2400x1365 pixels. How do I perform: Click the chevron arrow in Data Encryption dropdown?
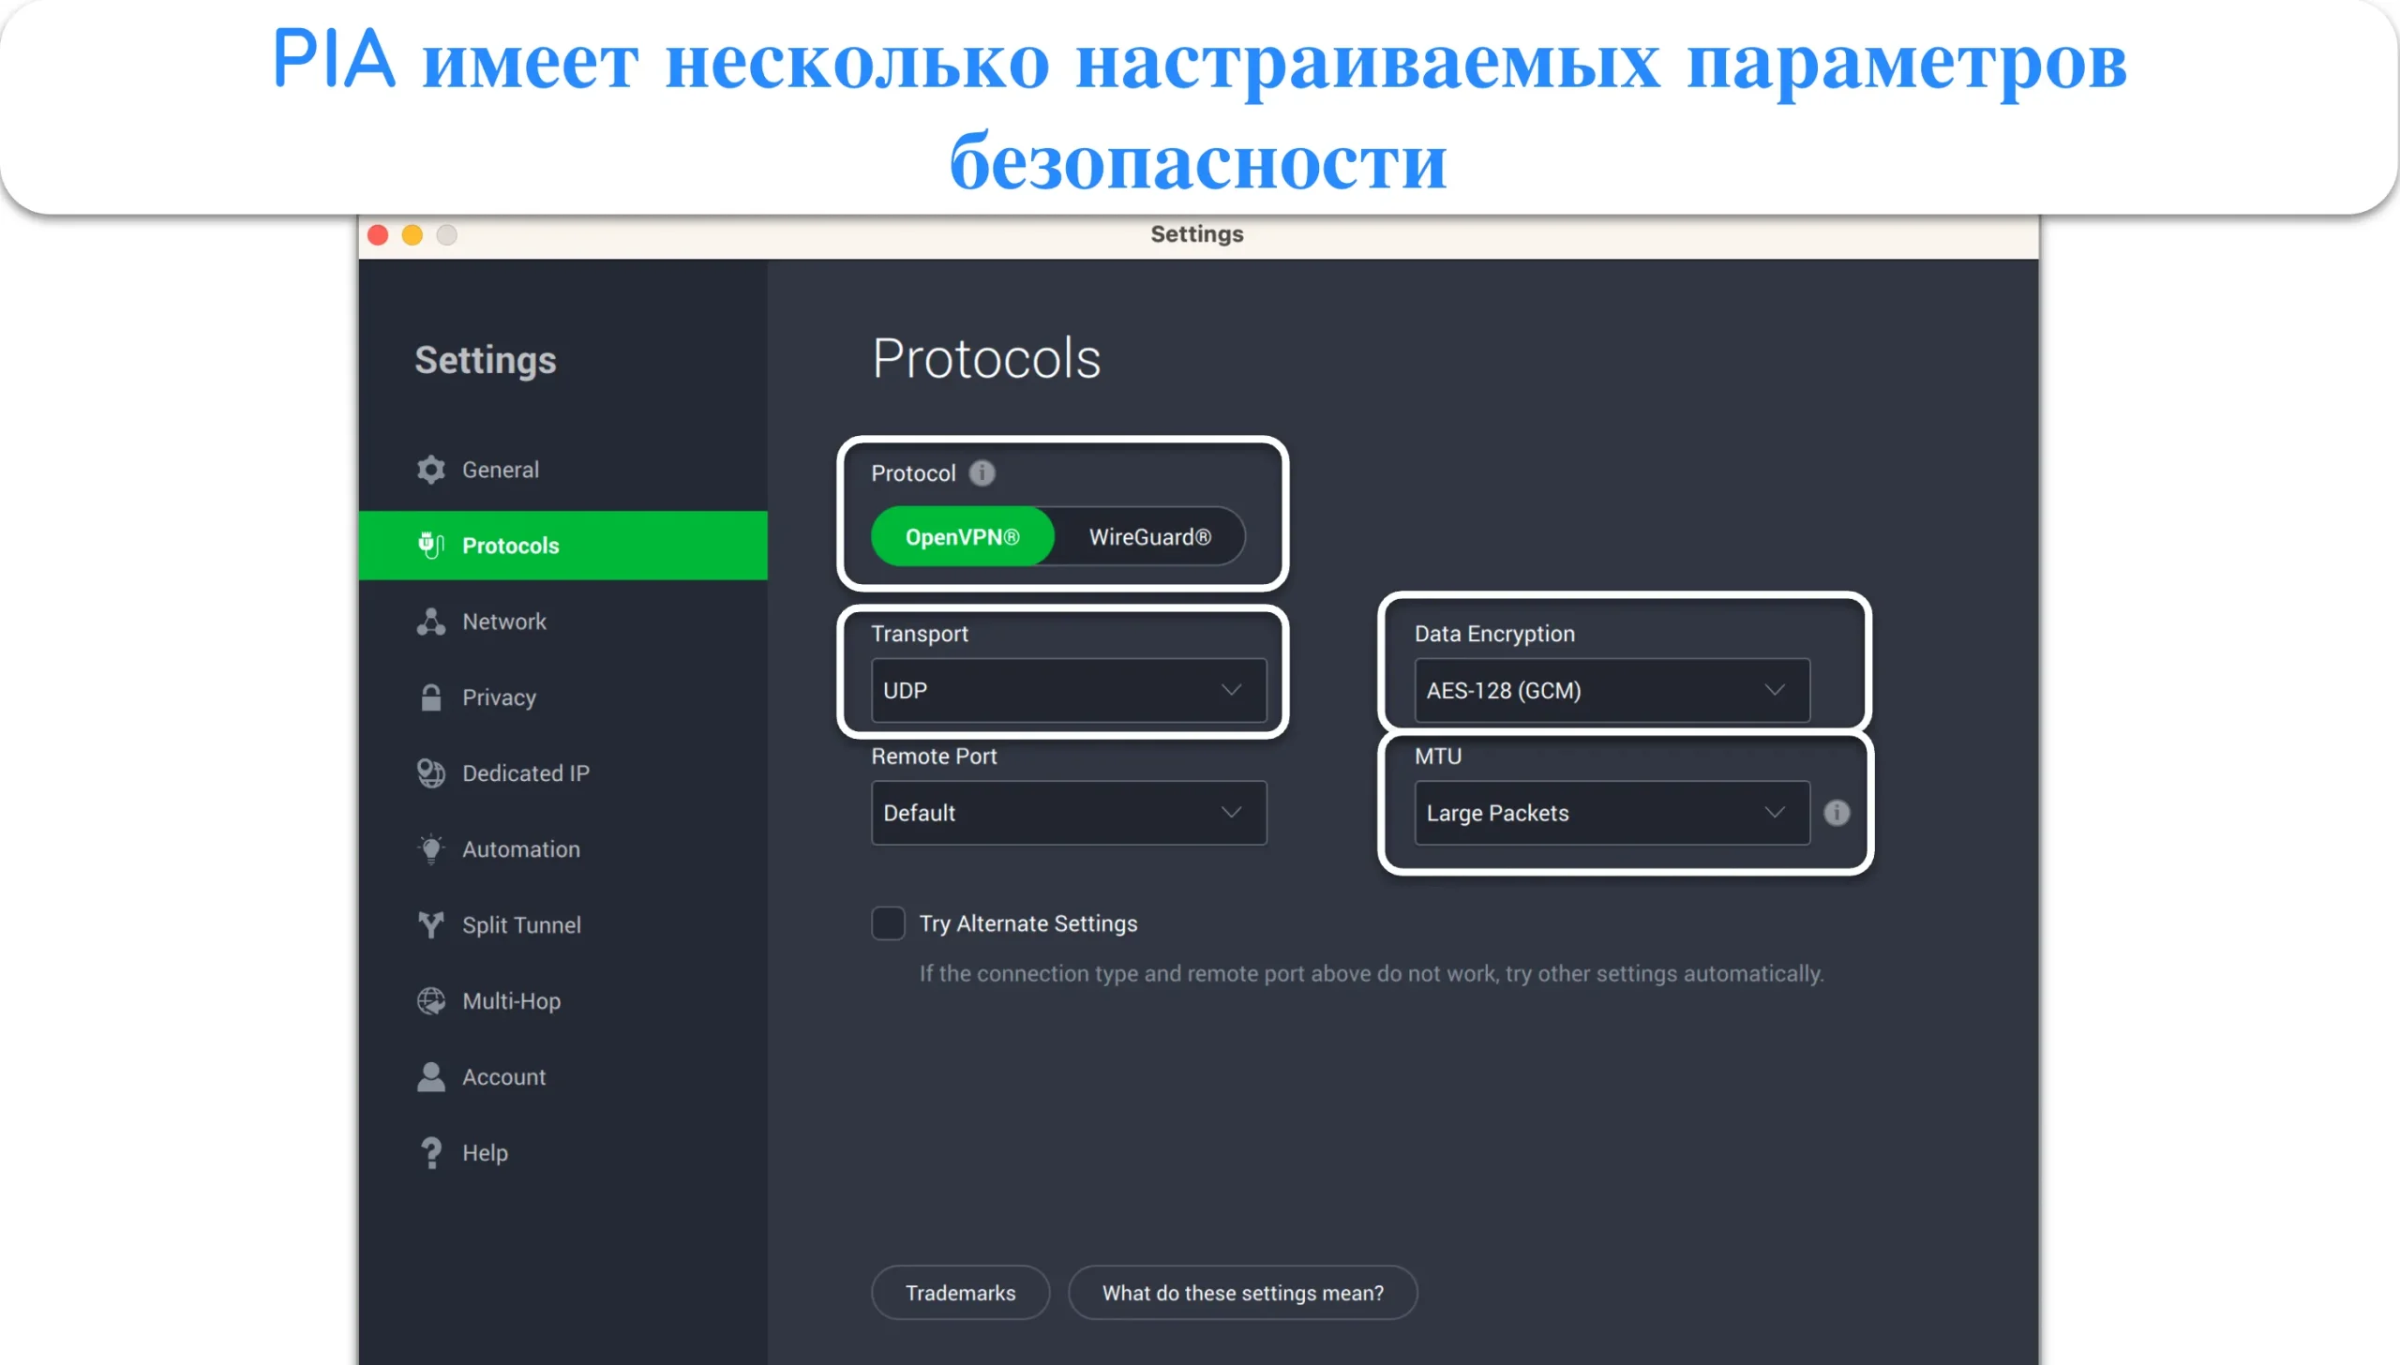(x=1774, y=691)
